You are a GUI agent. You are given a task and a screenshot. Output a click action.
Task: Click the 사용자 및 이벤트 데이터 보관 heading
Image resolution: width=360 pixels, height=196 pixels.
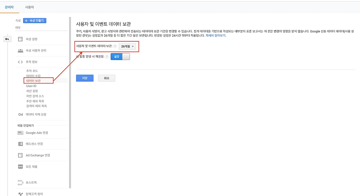point(103,24)
